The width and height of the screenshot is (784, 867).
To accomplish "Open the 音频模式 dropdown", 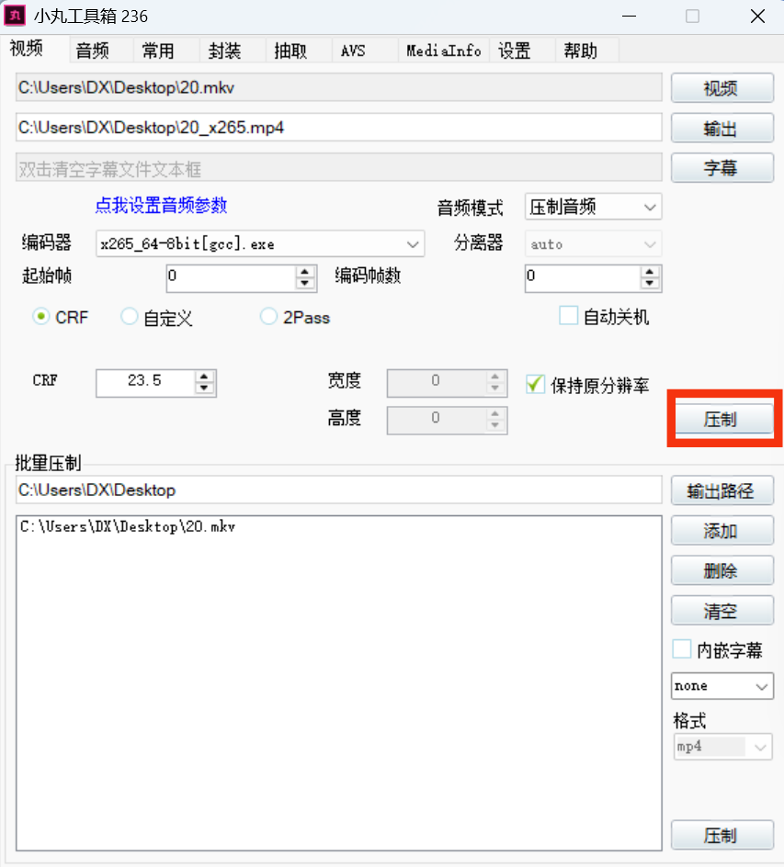I will [593, 208].
